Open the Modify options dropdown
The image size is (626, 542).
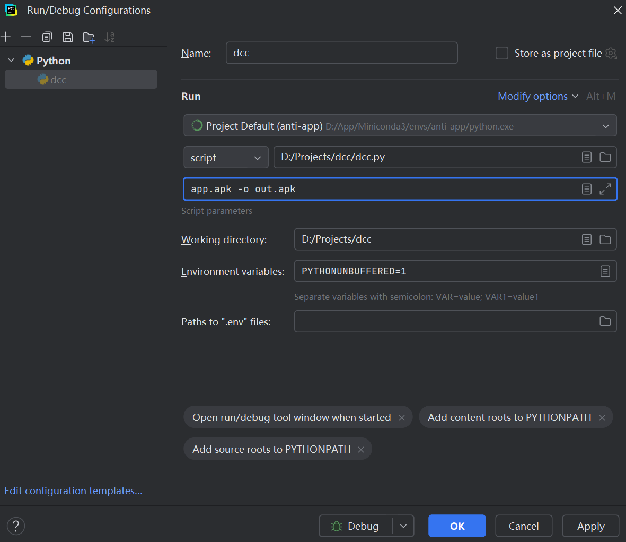click(x=538, y=96)
